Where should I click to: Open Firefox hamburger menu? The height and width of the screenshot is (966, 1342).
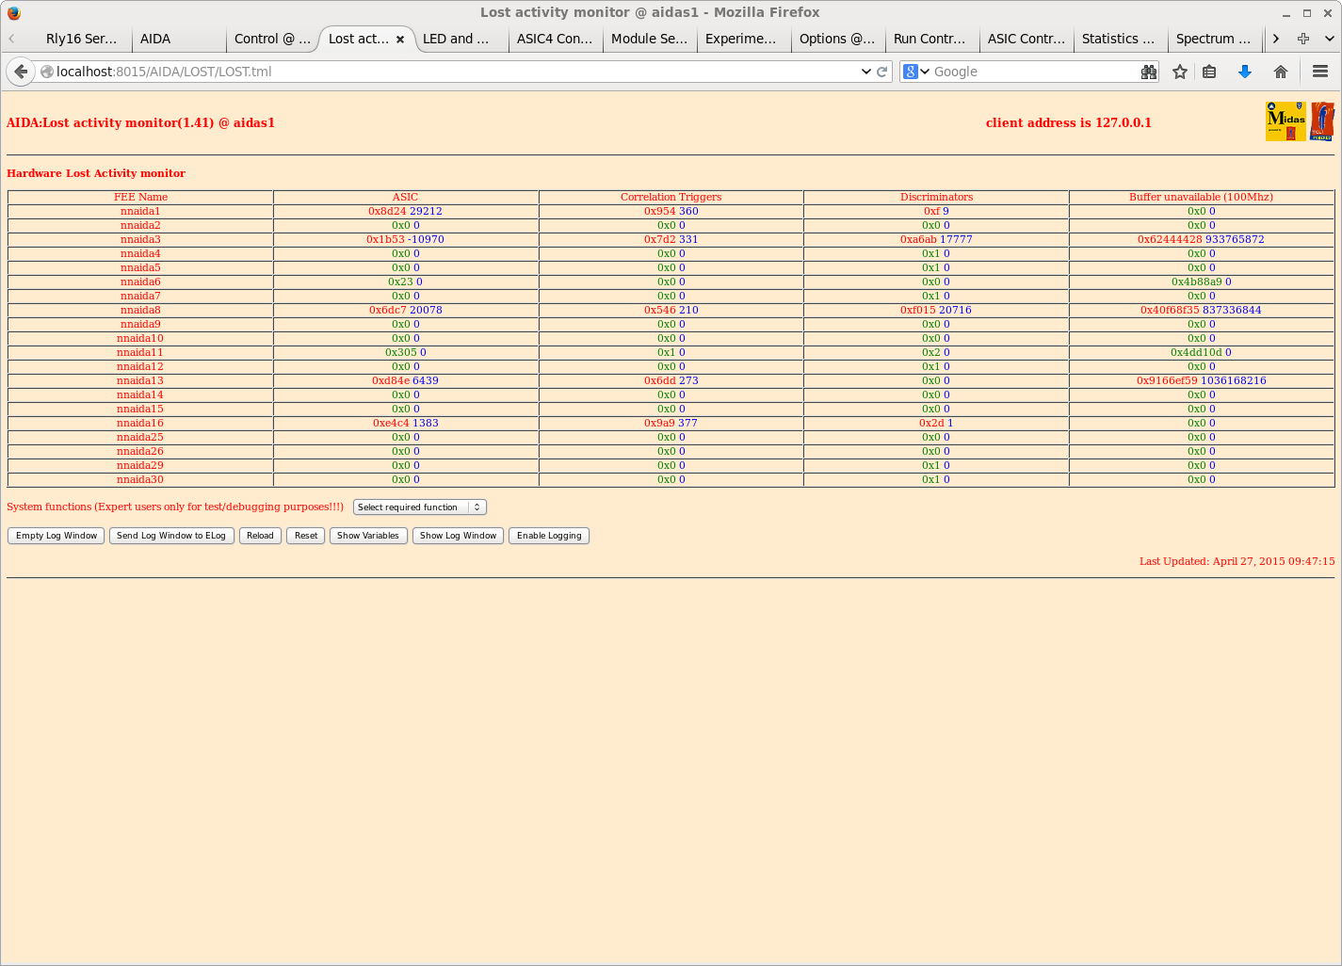coord(1320,72)
